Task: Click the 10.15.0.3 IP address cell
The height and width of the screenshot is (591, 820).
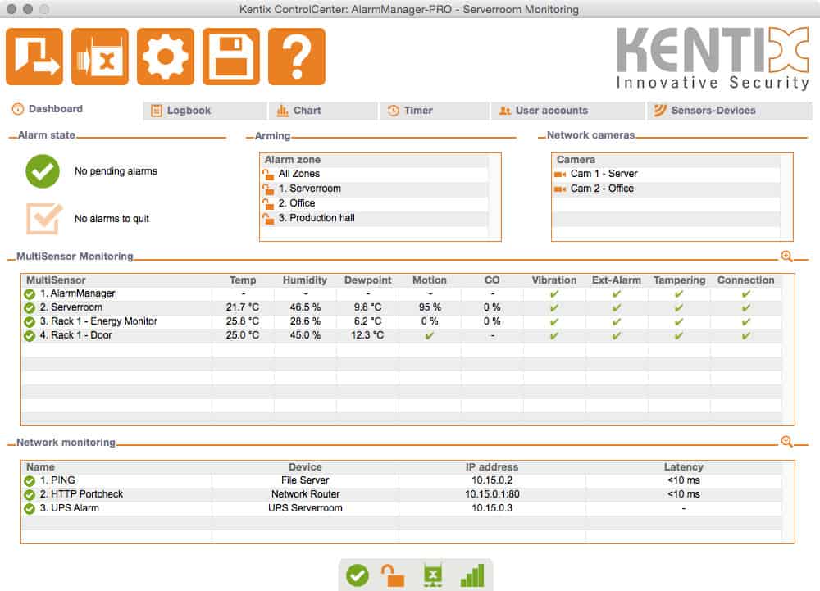Action: coord(492,508)
